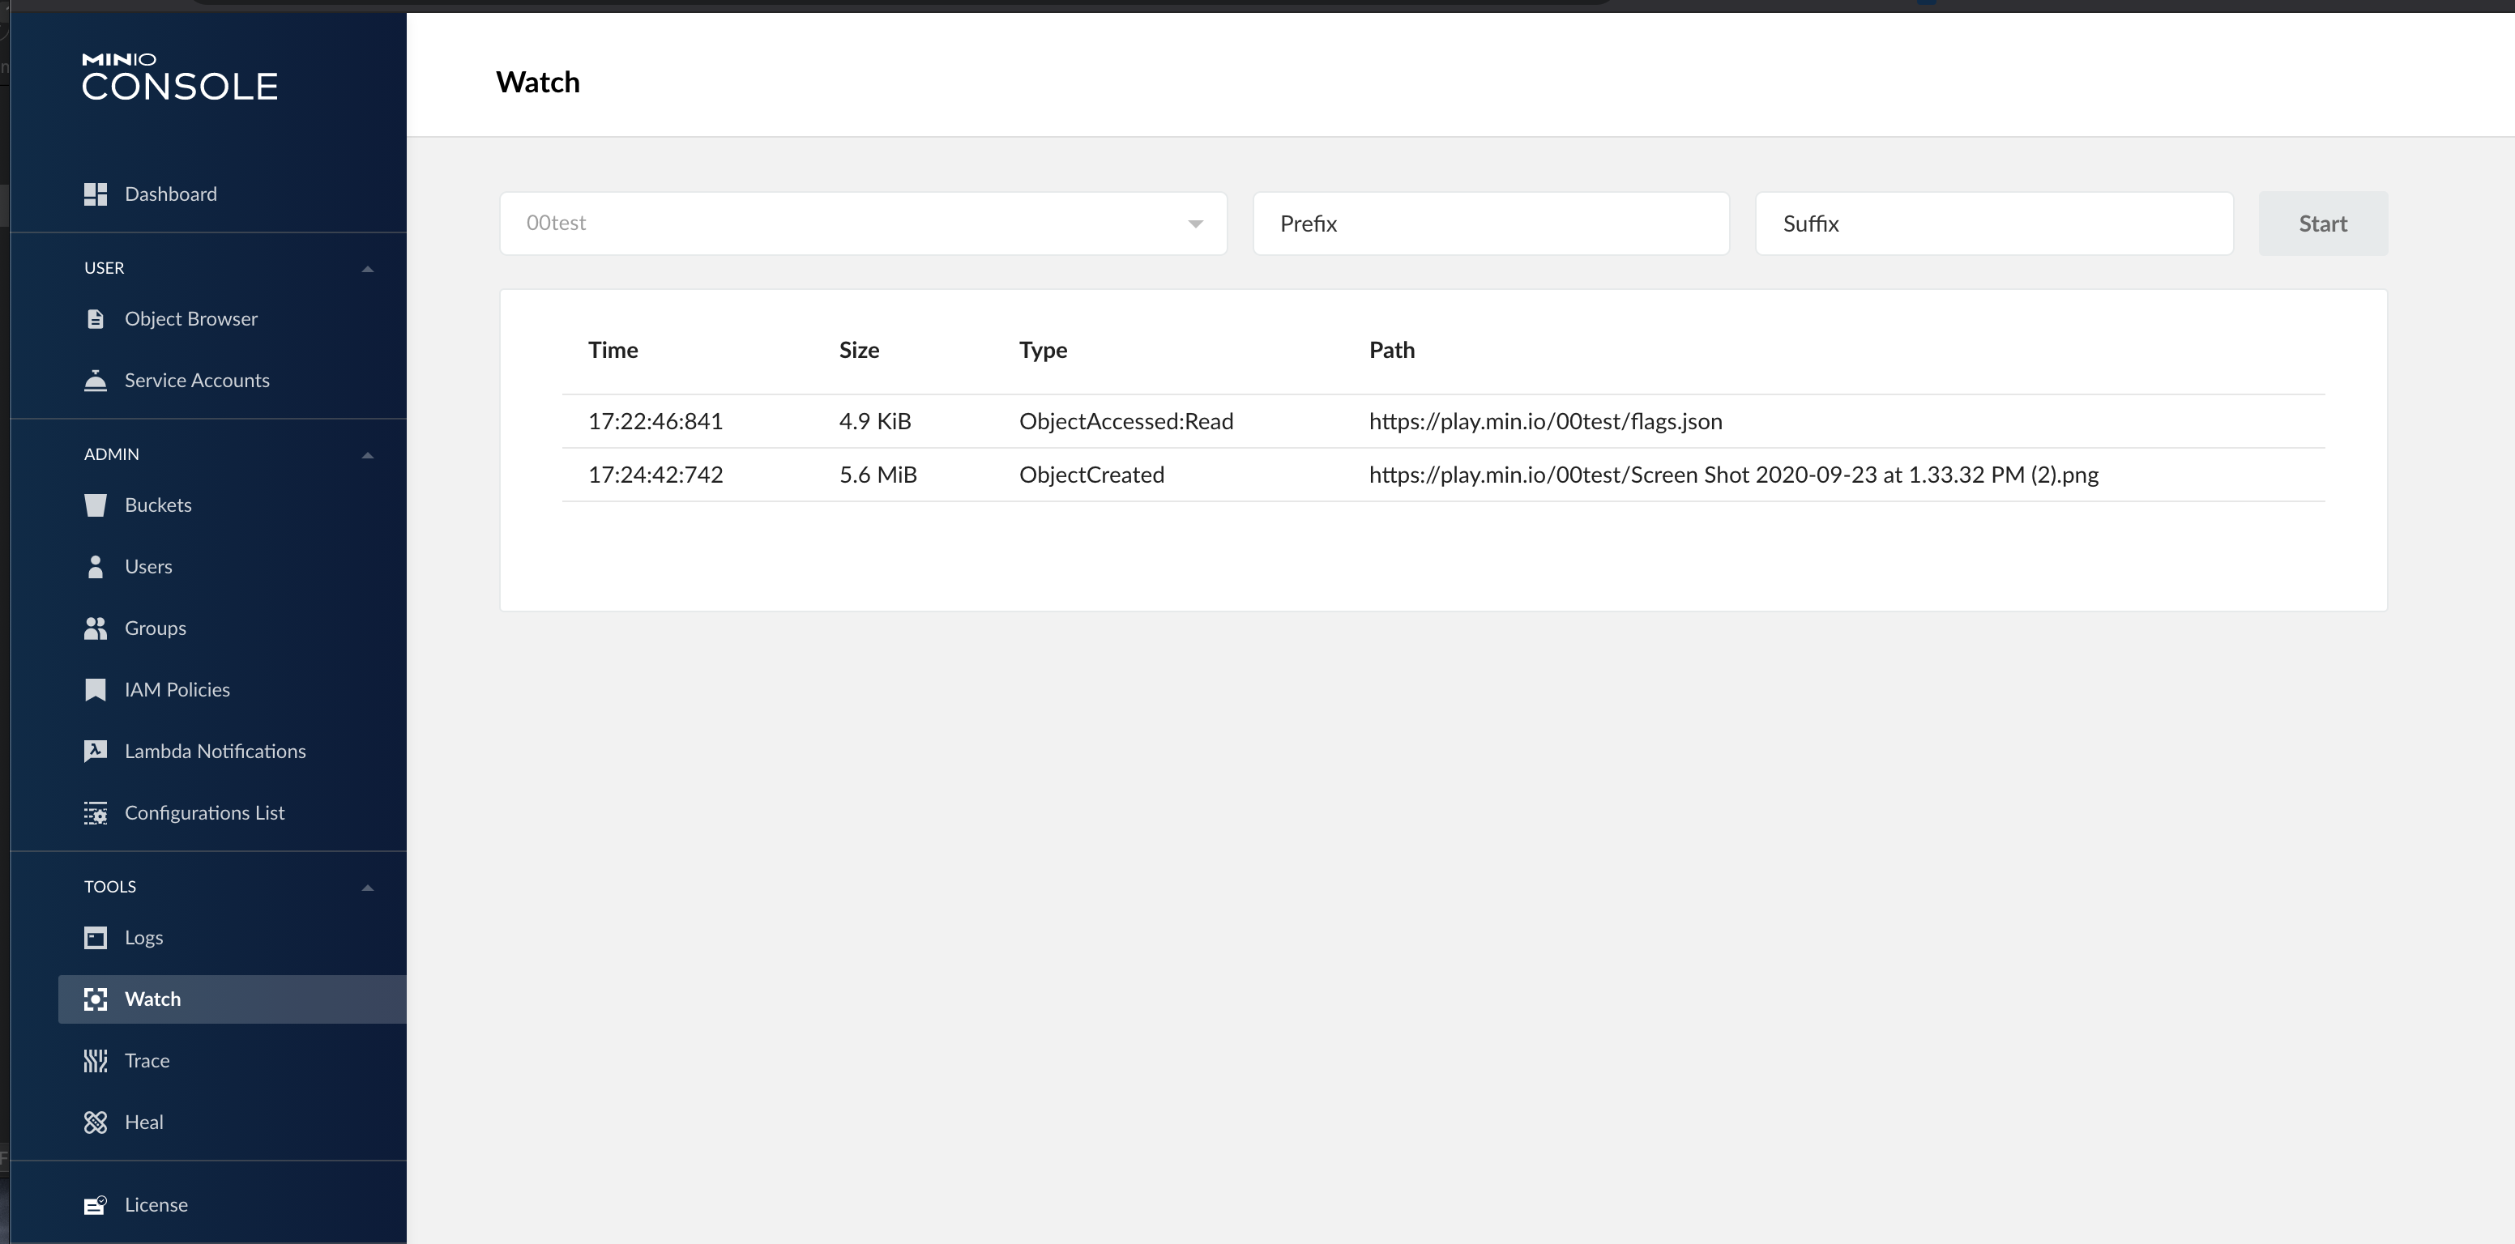Image resolution: width=2515 pixels, height=1244 pixels.
Task: Click the License certificate icon
Action: [x=96, y=1205]
